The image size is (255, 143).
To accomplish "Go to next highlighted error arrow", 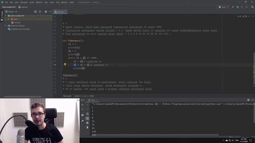I will (253, 16).
